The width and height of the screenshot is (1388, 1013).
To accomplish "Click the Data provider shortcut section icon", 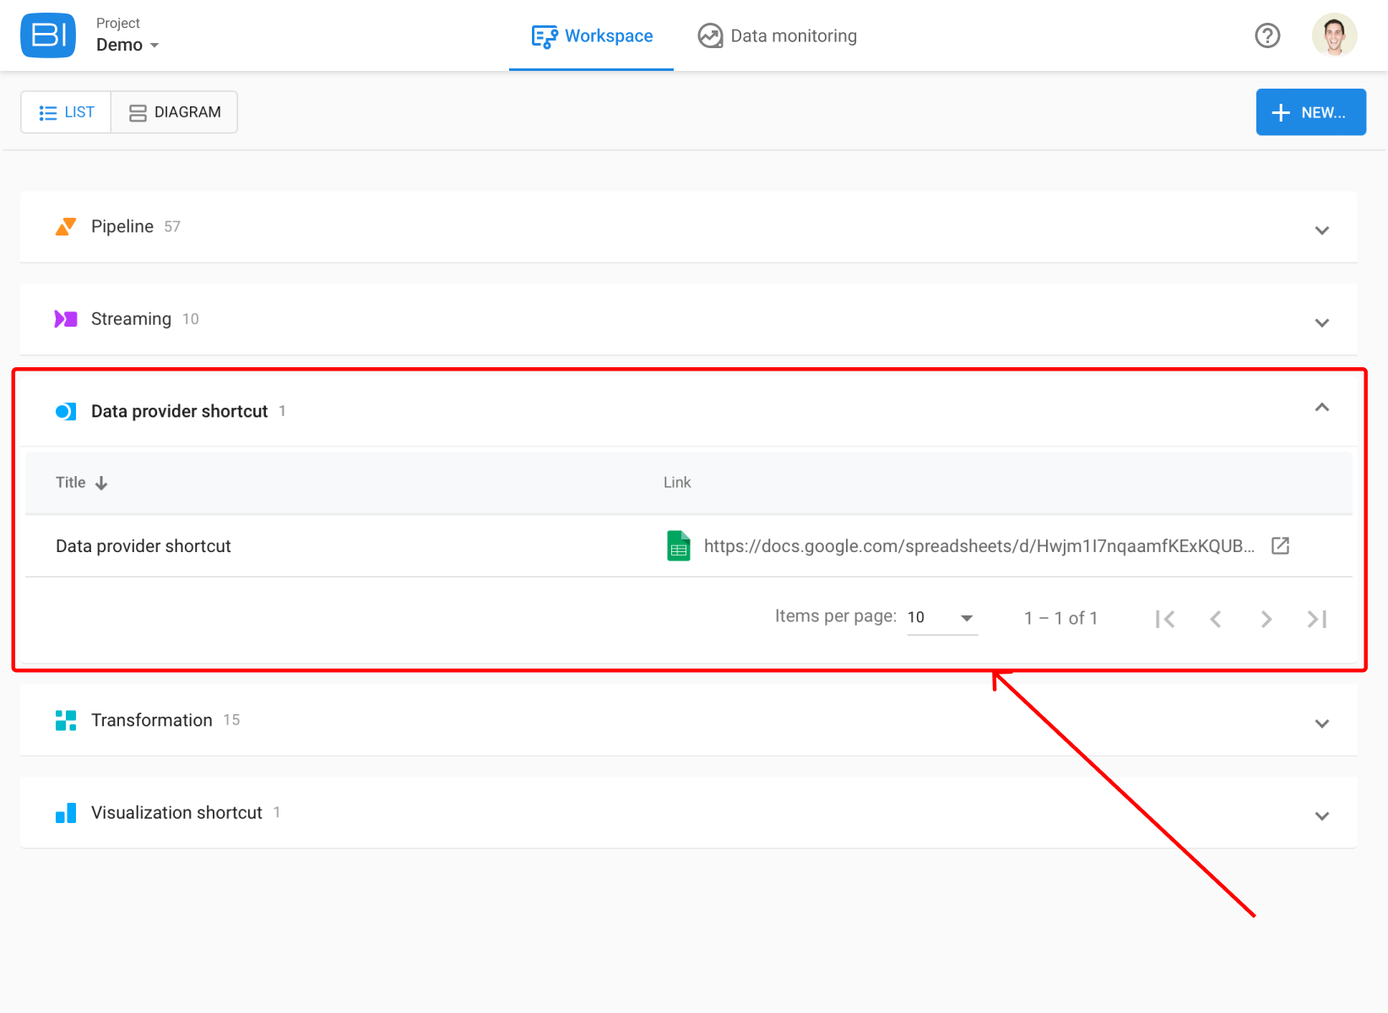I will point(66,411).
